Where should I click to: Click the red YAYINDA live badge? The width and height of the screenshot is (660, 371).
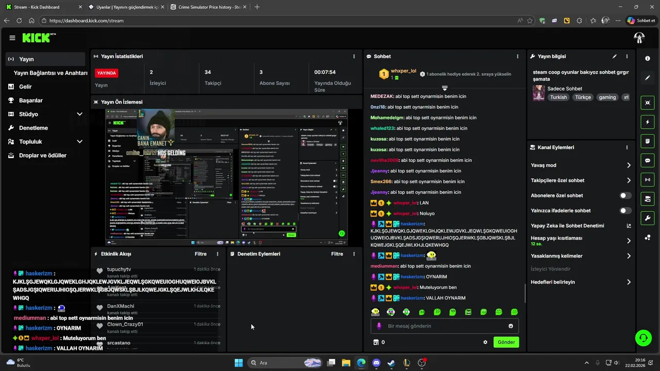point(107,73)
